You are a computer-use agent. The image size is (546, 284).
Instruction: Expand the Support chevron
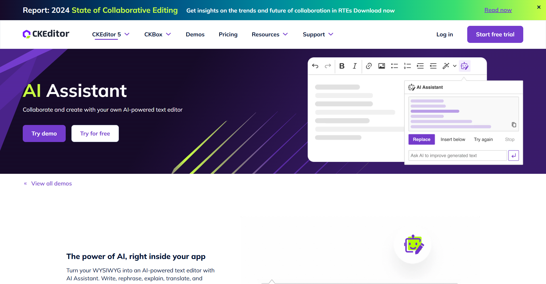pyautogui.click(x=331, y=34)
